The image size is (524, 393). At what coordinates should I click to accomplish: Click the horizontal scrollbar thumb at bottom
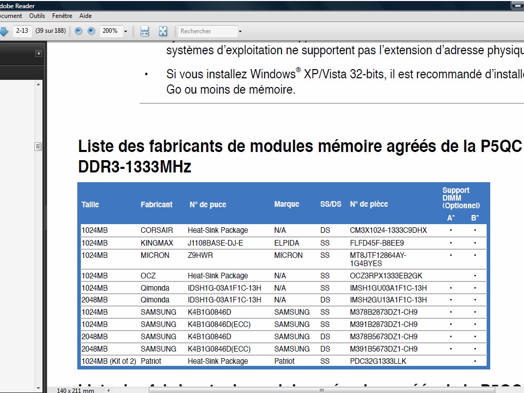coord(322,389)
